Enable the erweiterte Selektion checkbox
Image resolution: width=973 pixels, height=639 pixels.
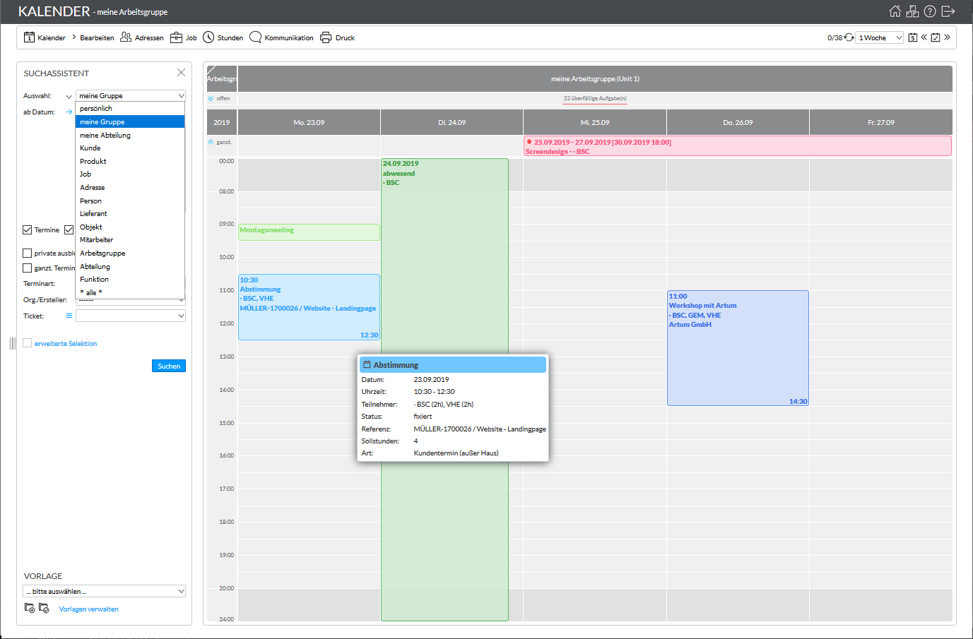27,343
